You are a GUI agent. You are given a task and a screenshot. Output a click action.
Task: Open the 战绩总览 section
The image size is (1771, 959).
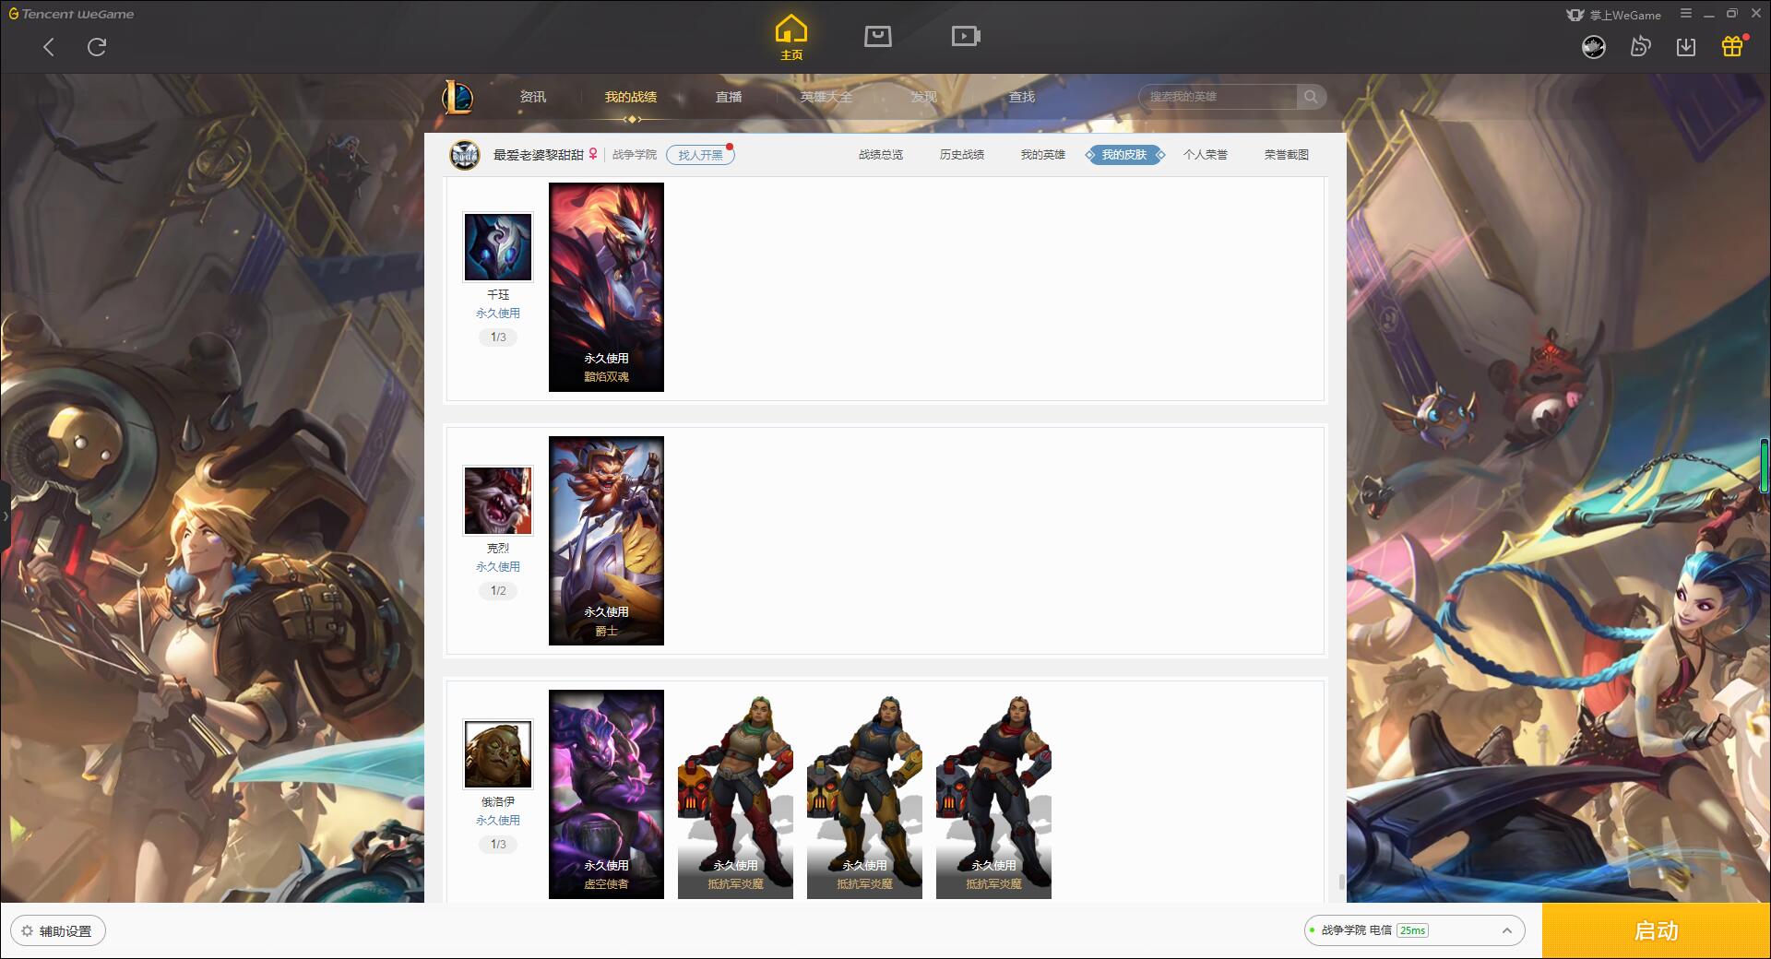click(881, 155)
